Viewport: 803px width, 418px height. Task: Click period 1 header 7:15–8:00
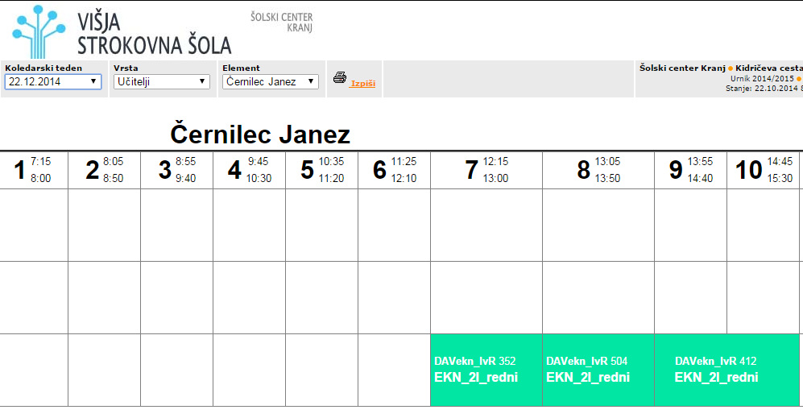pyautogui.click(x=34, y=170)
